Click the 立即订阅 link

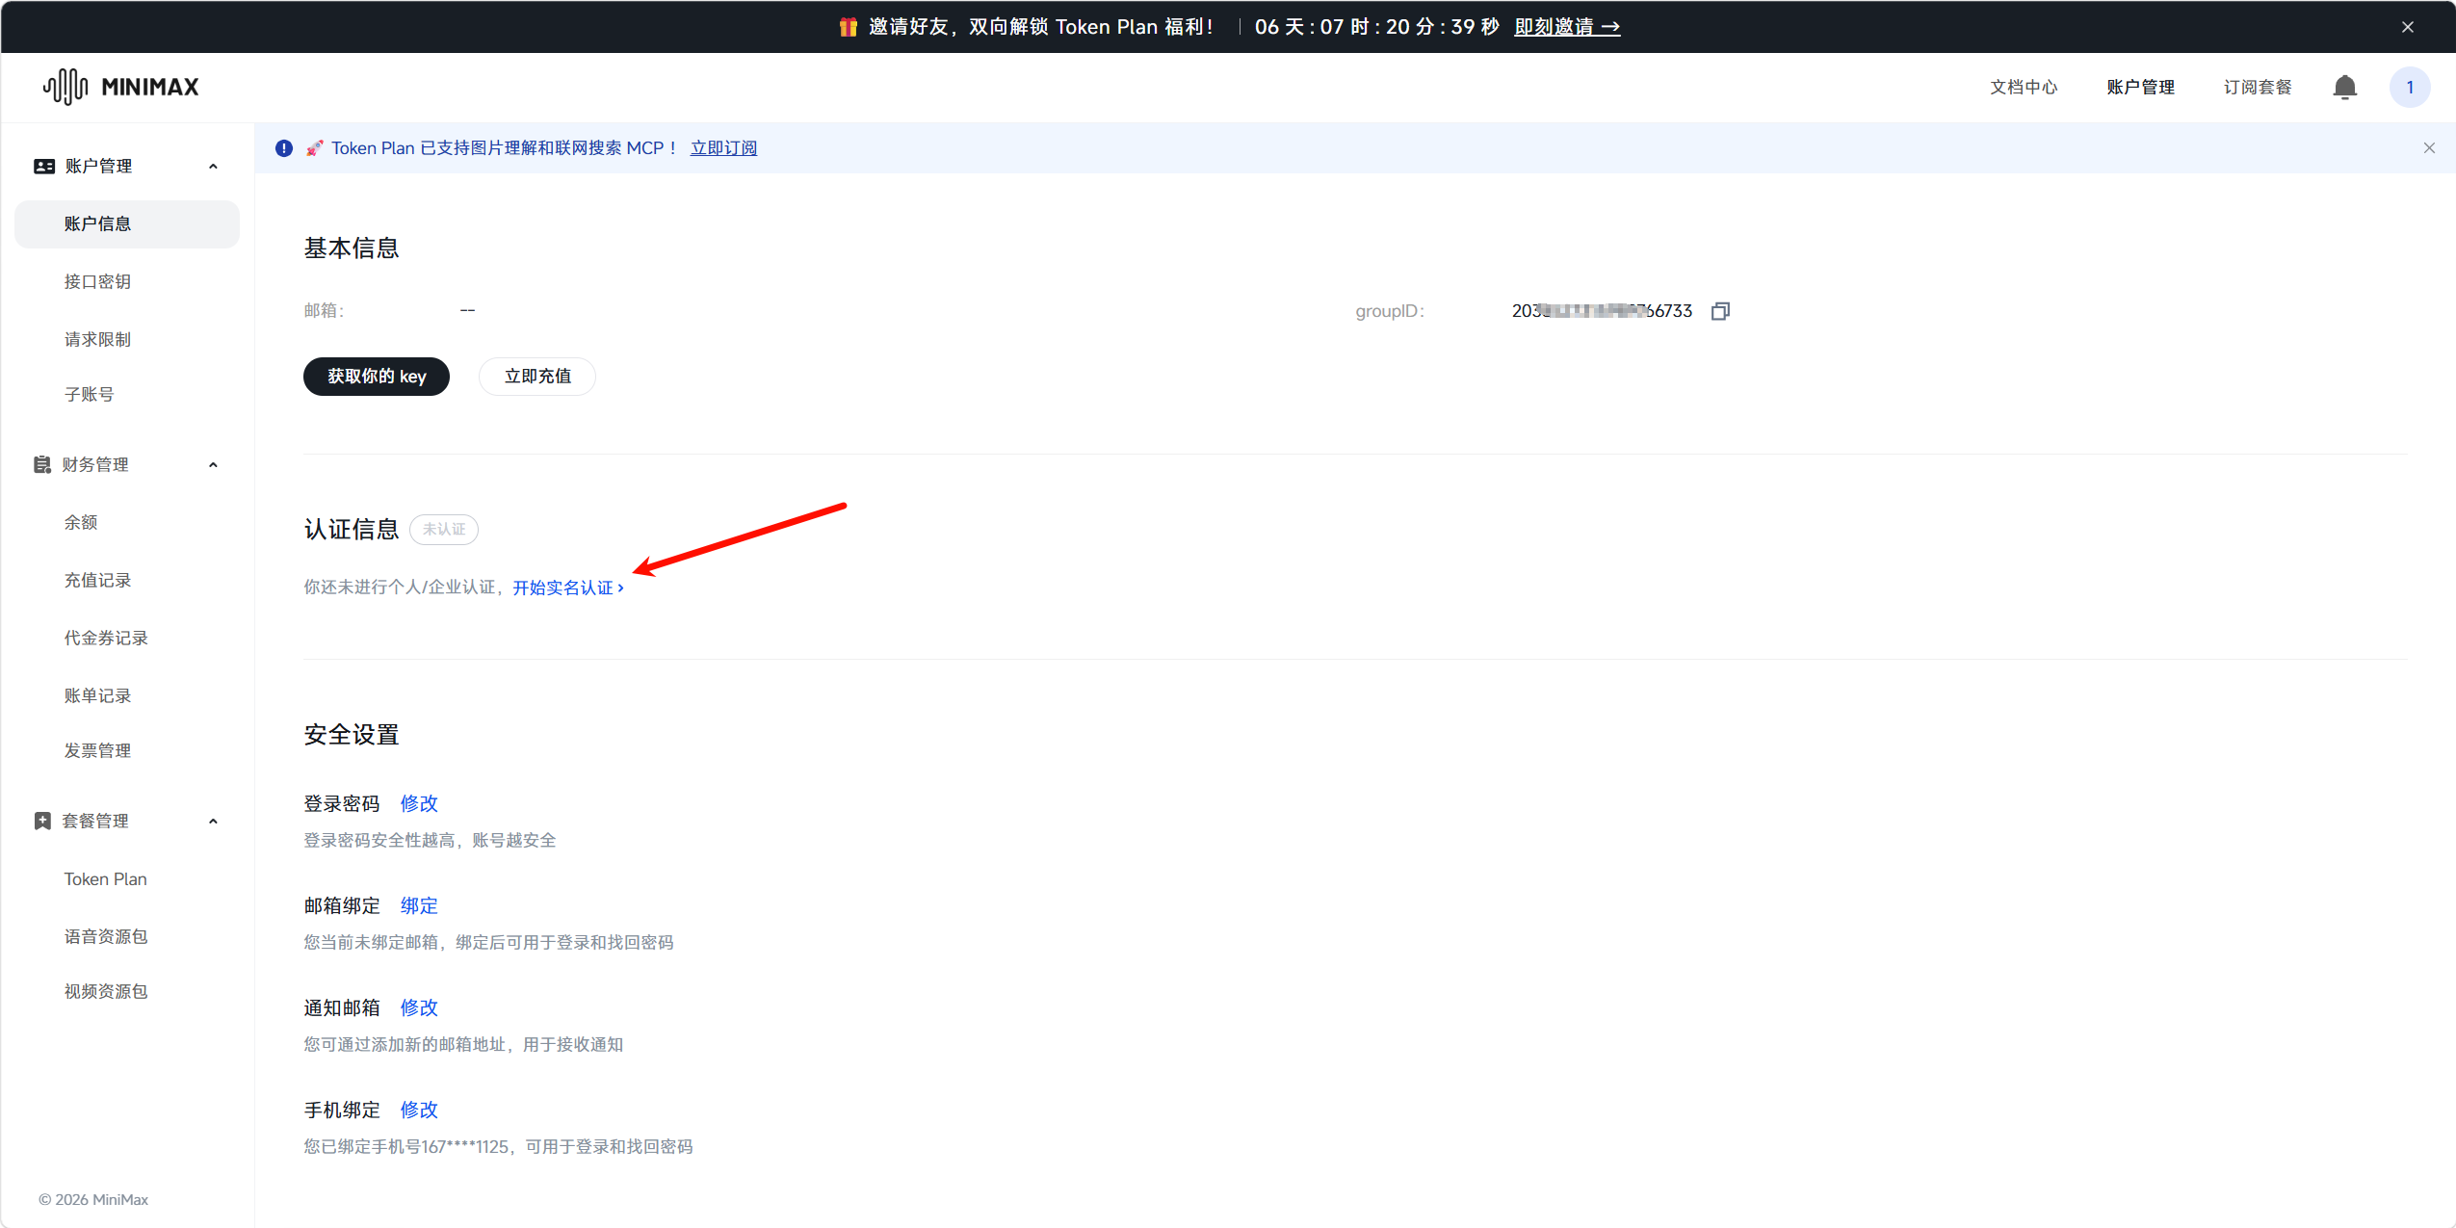pos(723,148)
